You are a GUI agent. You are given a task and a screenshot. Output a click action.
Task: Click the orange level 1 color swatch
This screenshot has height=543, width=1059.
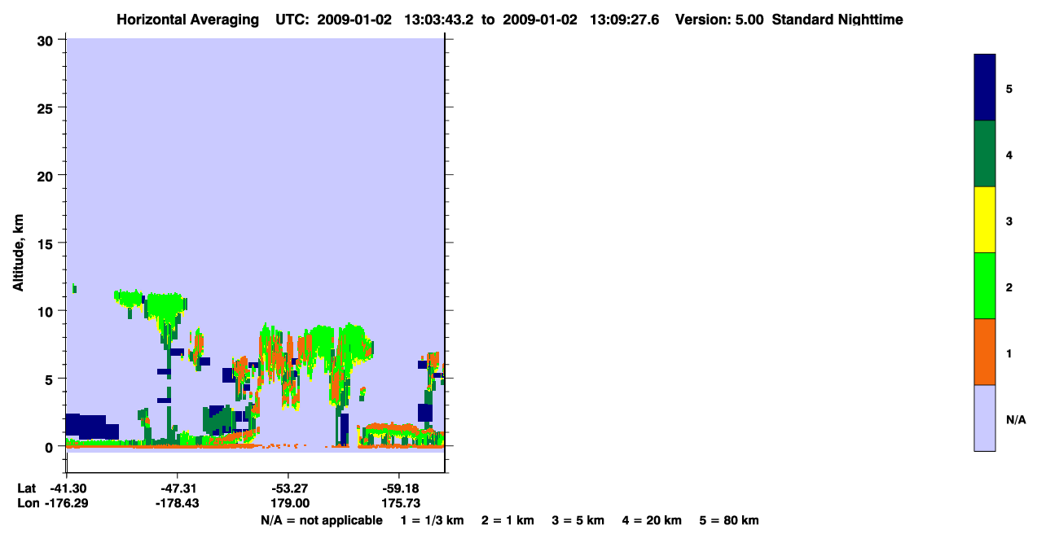985,352
